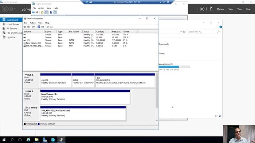
Task: Launch Internet Explorer from taskbar
Action: coord(28,139)
